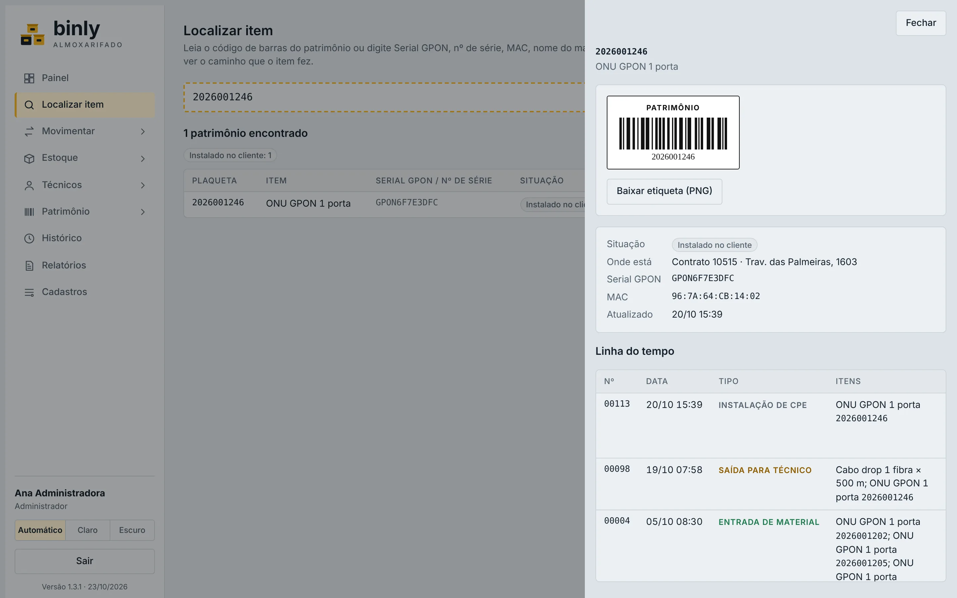Click the Movimentar arrows icon
The width and height of the screenshot is (957, 598).
(x=29, y=131)
